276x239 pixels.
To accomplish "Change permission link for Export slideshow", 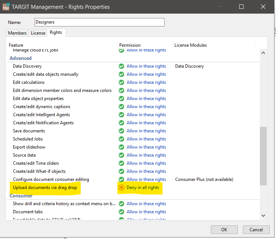I will point(146,147).
